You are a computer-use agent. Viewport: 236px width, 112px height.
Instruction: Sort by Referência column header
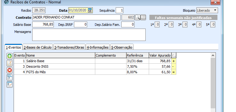[138, 55]
